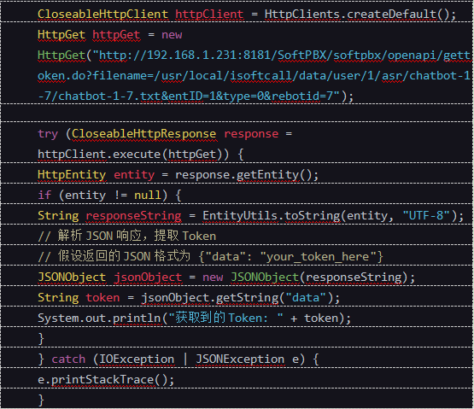Click the your_token_here comment text
The width and height of the screenshot is (474, 409).
[318, 257]
